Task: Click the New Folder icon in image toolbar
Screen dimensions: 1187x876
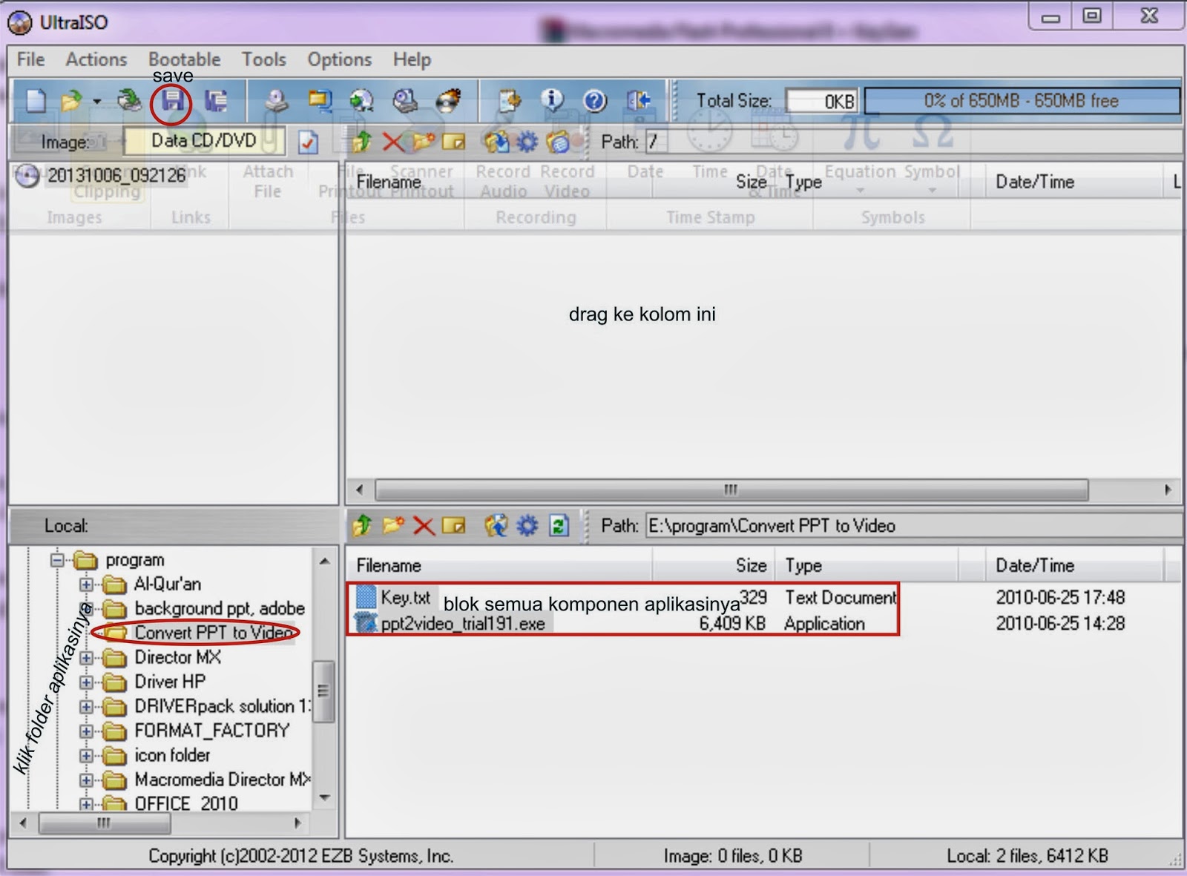Action: pyautogui.click(x=424, y=141)
